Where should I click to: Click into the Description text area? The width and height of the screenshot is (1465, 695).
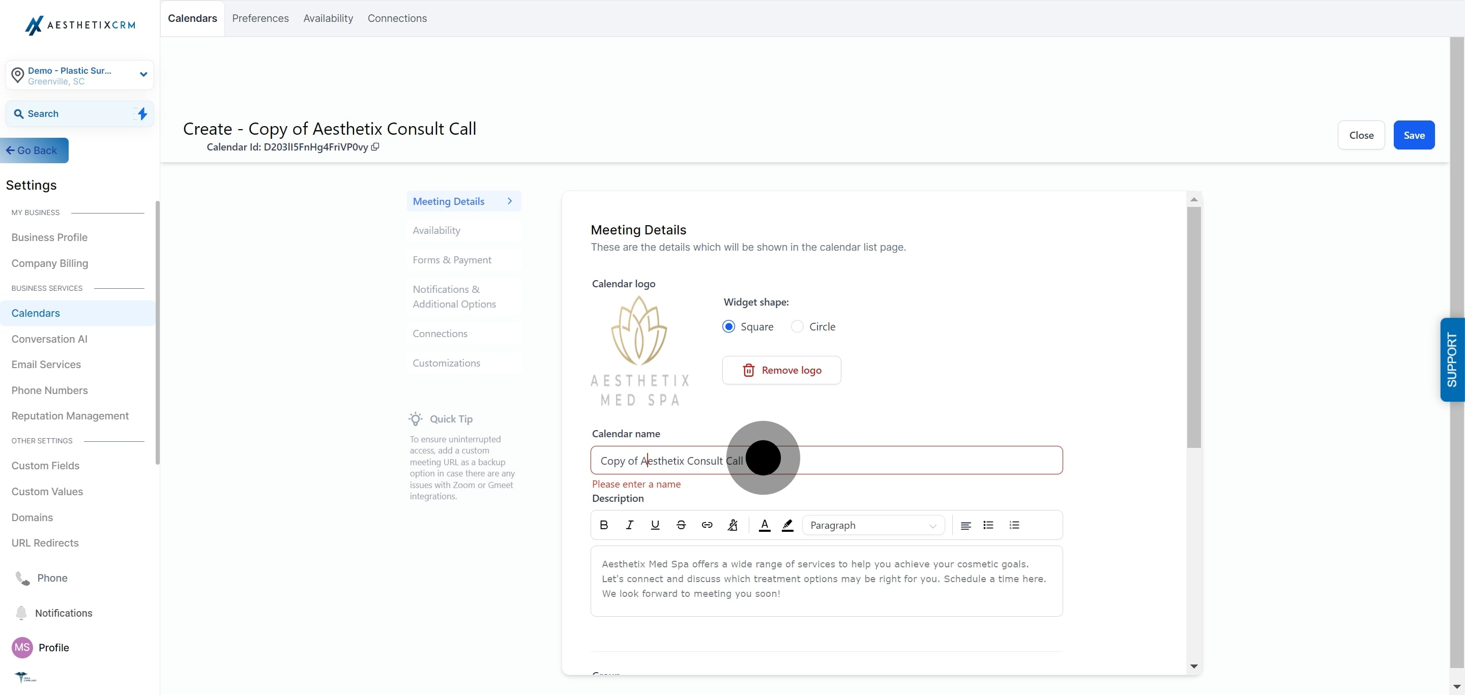(x=826, y=581)
